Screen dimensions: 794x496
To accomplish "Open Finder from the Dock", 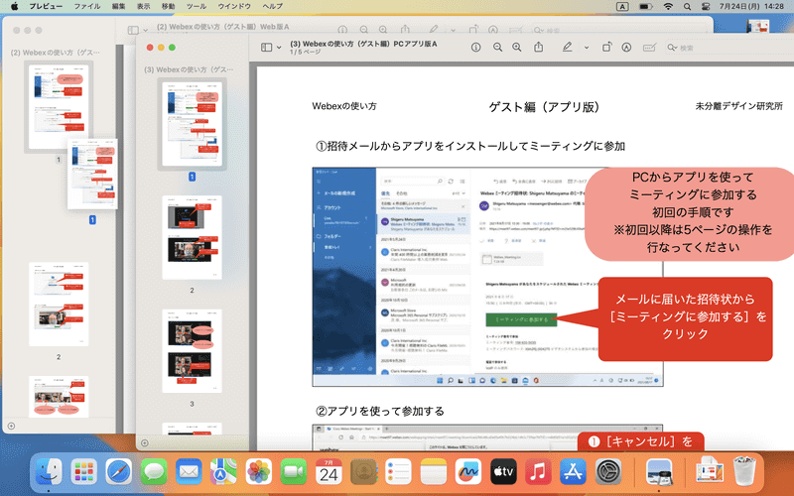I will click(49, 472).
